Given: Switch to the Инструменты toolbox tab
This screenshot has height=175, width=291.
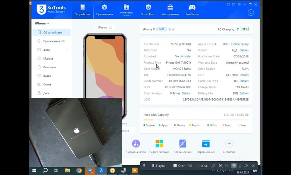Looking at the screenshot, I should [x=170, y=10].
